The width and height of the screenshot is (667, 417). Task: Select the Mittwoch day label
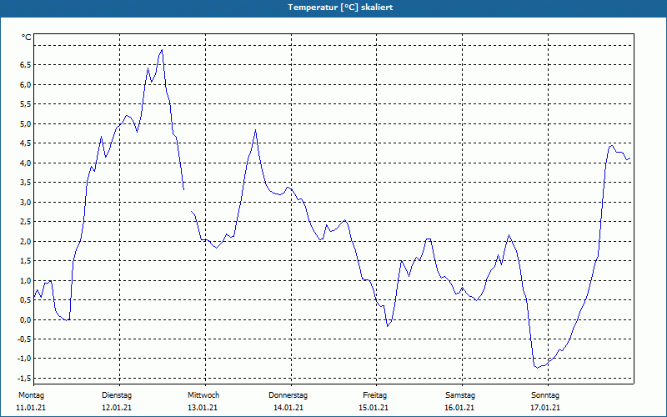pyautogui.click(x=203, y=395)
